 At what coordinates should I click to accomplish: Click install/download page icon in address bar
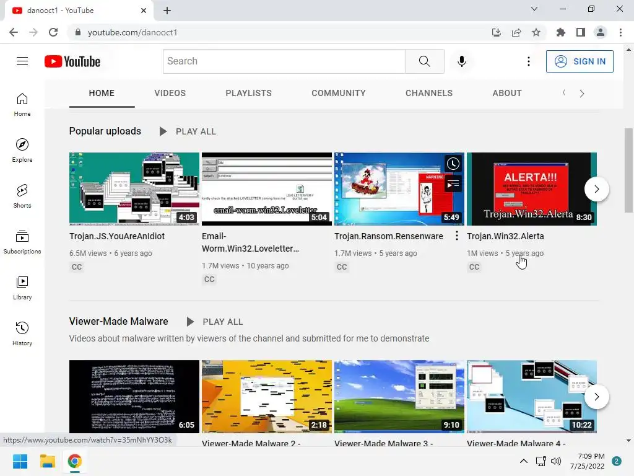click(497, 32)
